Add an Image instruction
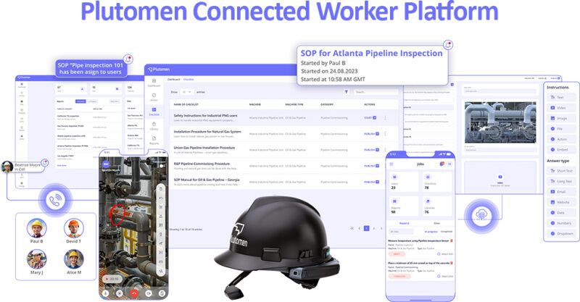 point(561,118)
